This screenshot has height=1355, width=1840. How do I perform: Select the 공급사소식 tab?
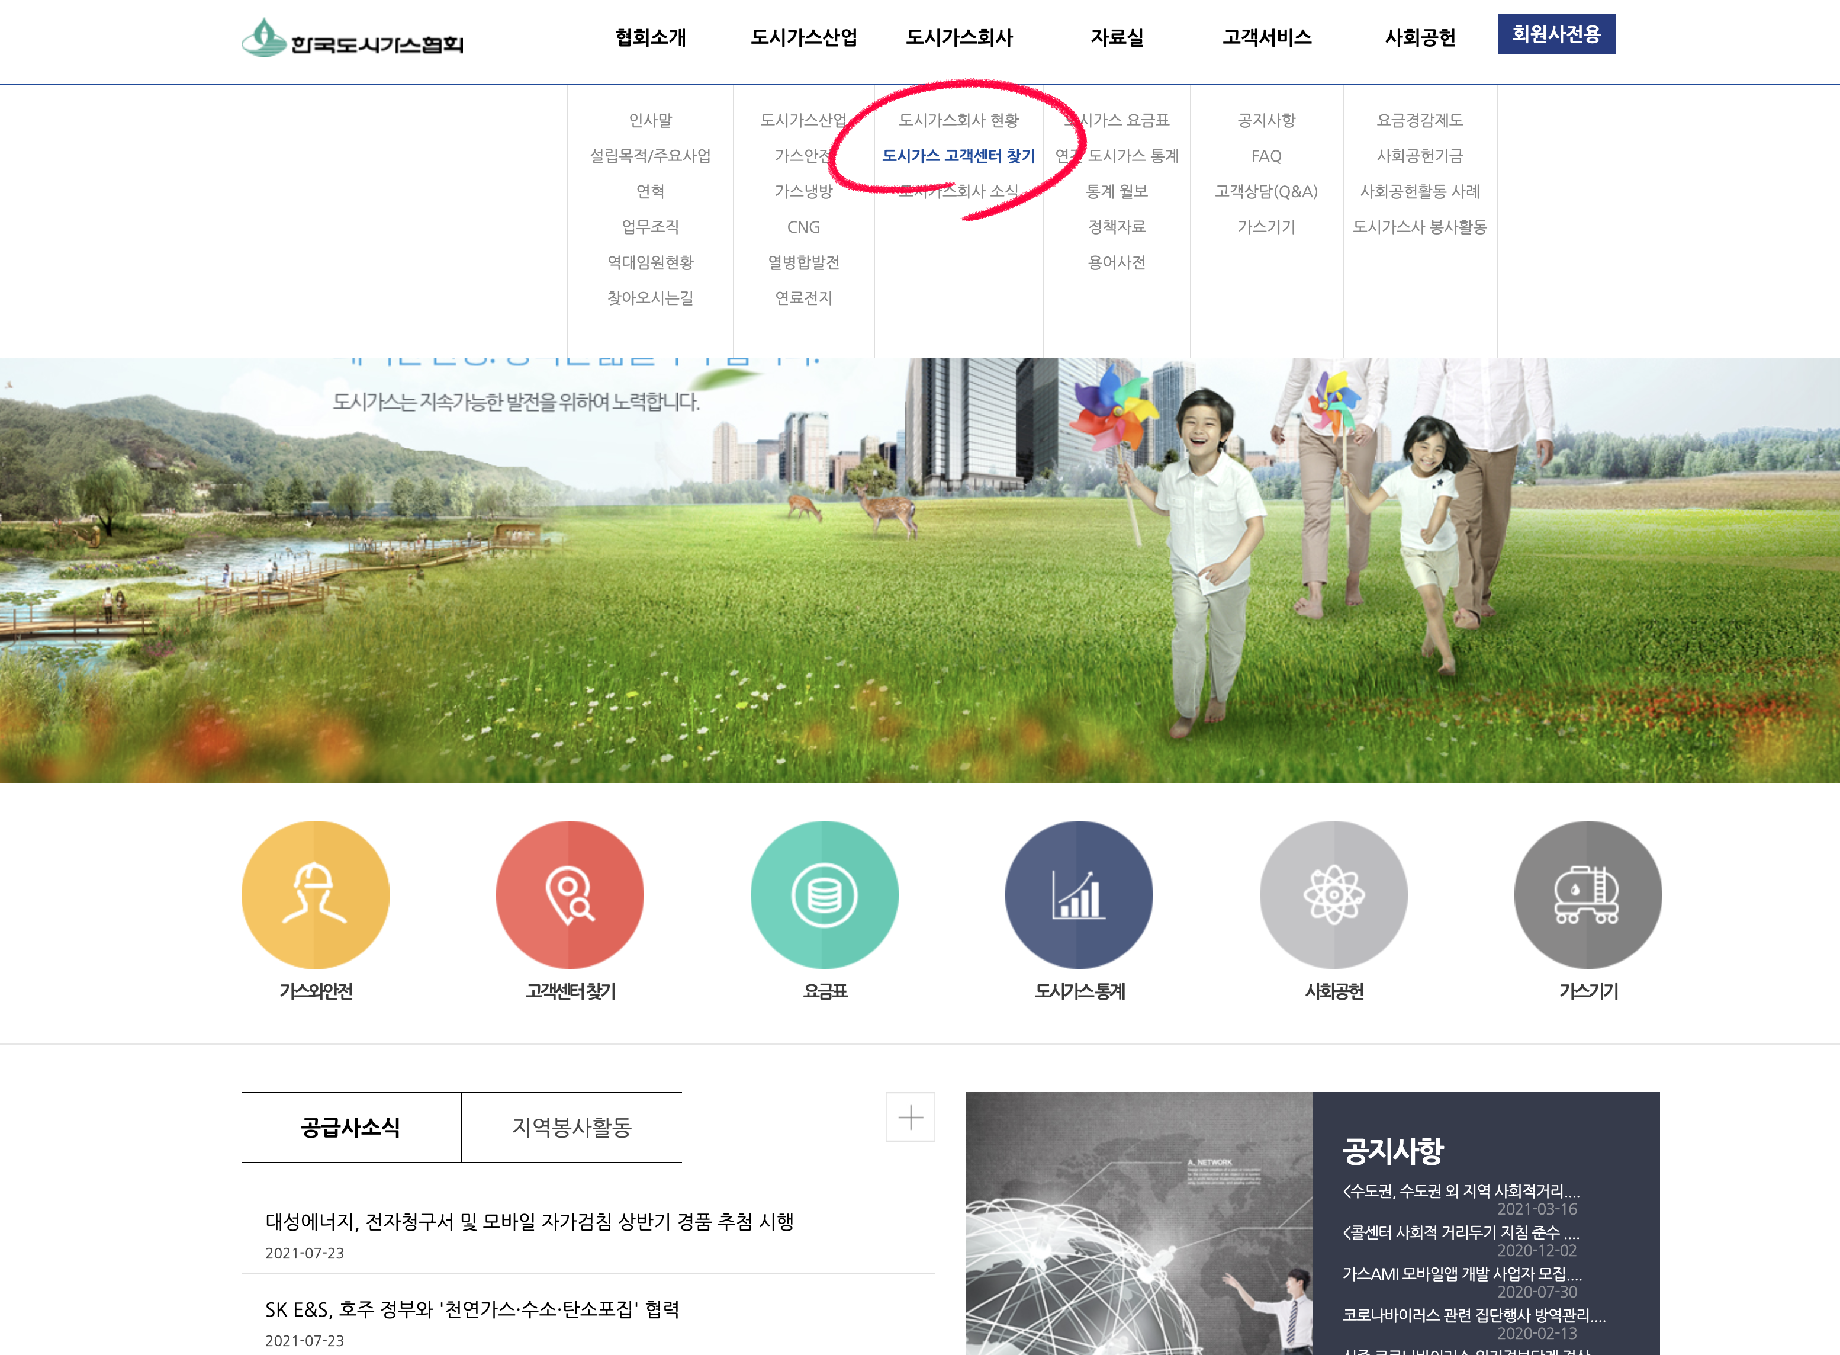[350, 1127]
